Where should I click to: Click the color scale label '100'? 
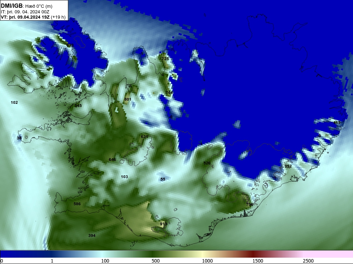coord(105,261)
